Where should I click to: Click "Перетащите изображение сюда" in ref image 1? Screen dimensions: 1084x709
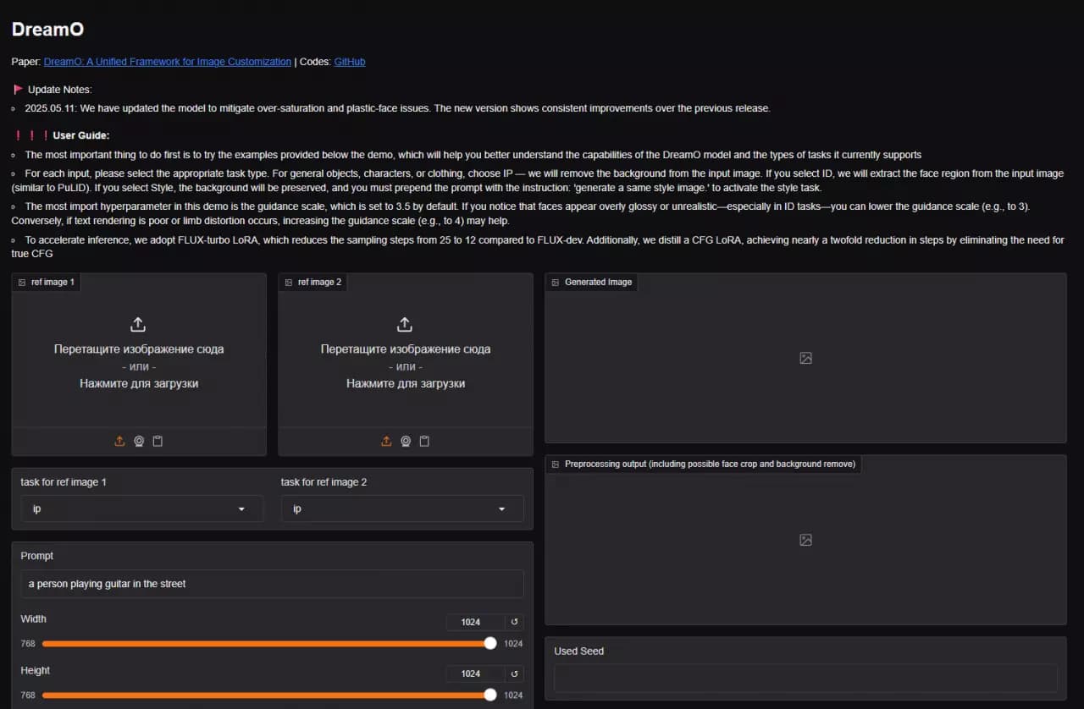pyautogui.click(x=139, y=349)
